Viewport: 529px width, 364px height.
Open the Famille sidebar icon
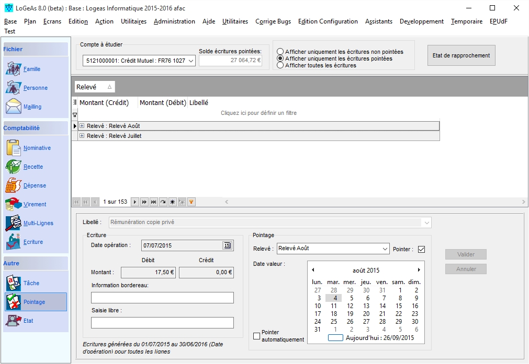coord(14,69)
